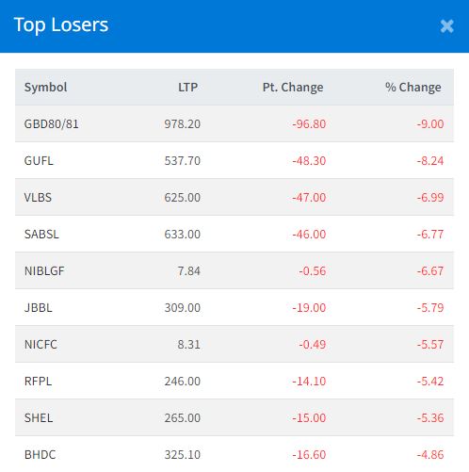Viewport: 469px width, 472px height.
Task: Select the 537.70 LTP value
Action: (183, 161)
